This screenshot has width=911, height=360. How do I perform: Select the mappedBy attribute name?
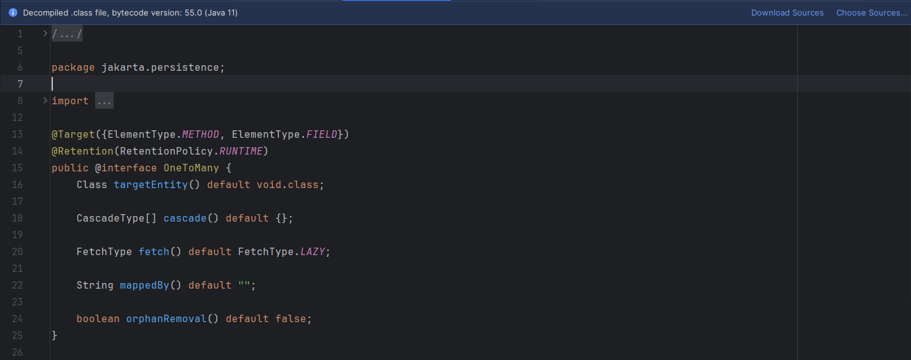(144, 285)
